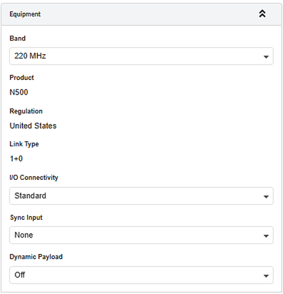The height and width of the screenshot is (294, 283).
Task: Click the 1+0 link type value
Action: [16, 158]
